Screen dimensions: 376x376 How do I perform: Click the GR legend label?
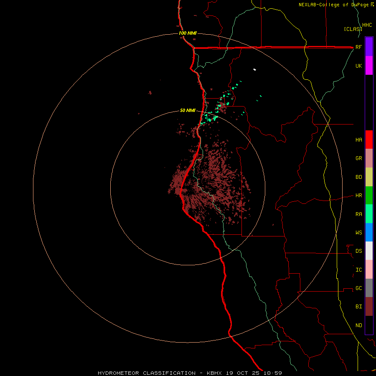click(359, 158)
